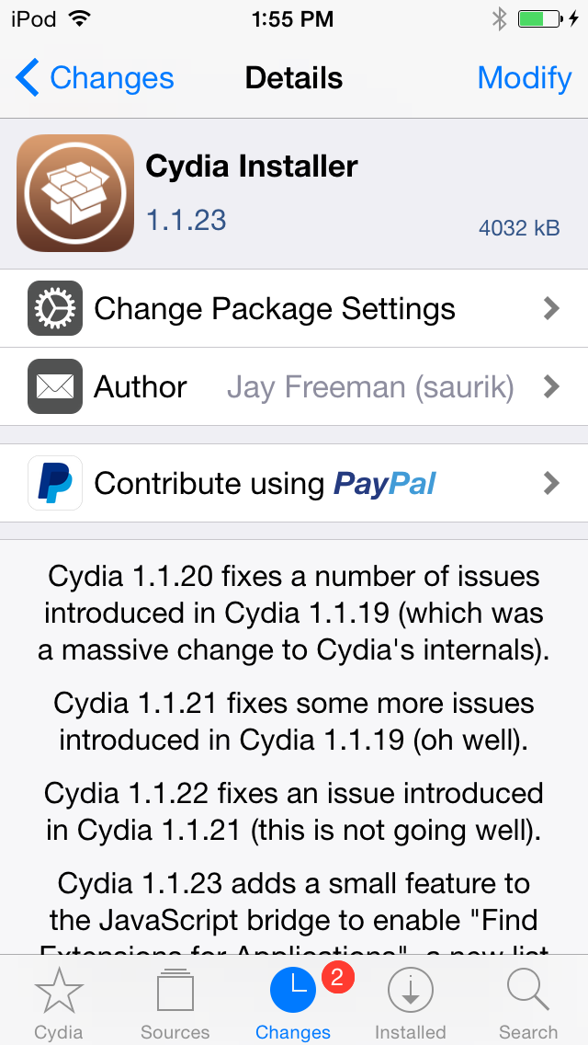Tap the Contribute using PayPal text
This screenshot has width=588, height=1045.
coord(265,483)
